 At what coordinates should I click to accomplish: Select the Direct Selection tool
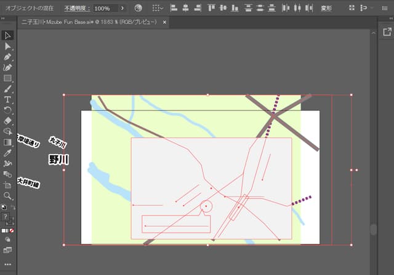(7, 46)
